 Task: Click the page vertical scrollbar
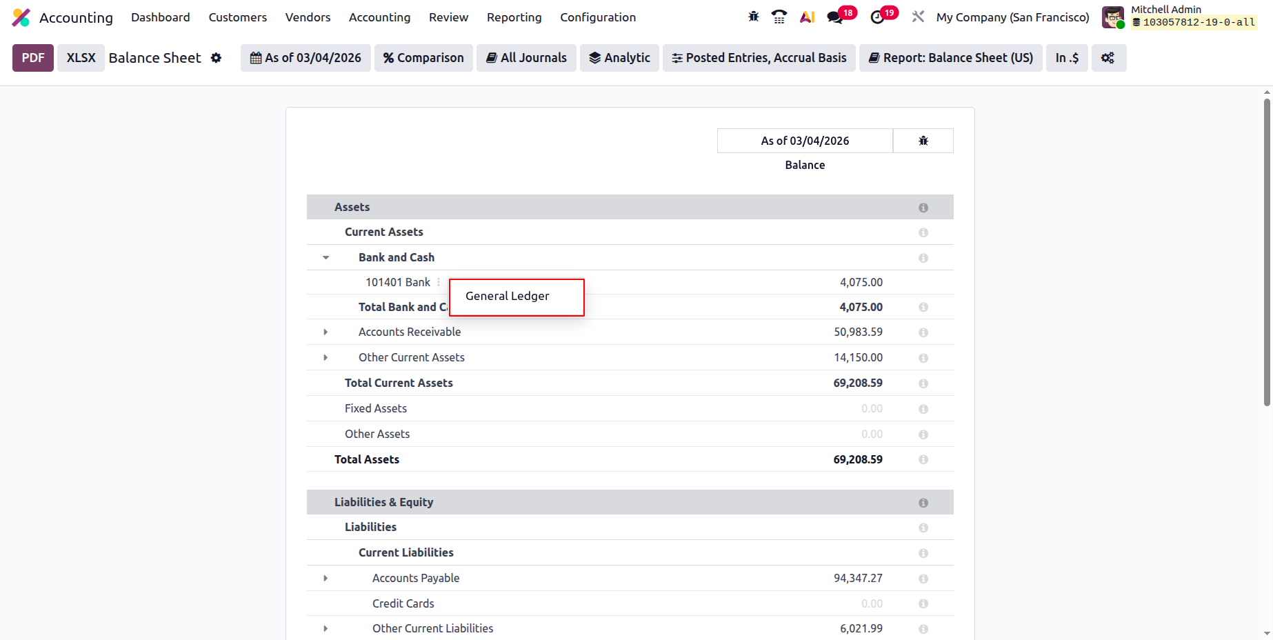[1267, 252]
